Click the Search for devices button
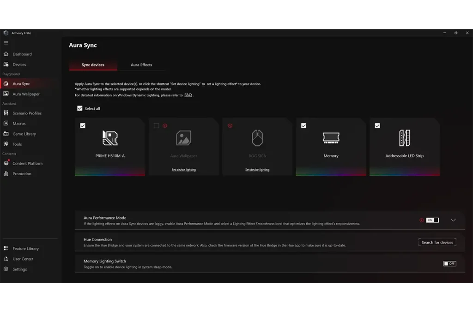 click(437, 242)
